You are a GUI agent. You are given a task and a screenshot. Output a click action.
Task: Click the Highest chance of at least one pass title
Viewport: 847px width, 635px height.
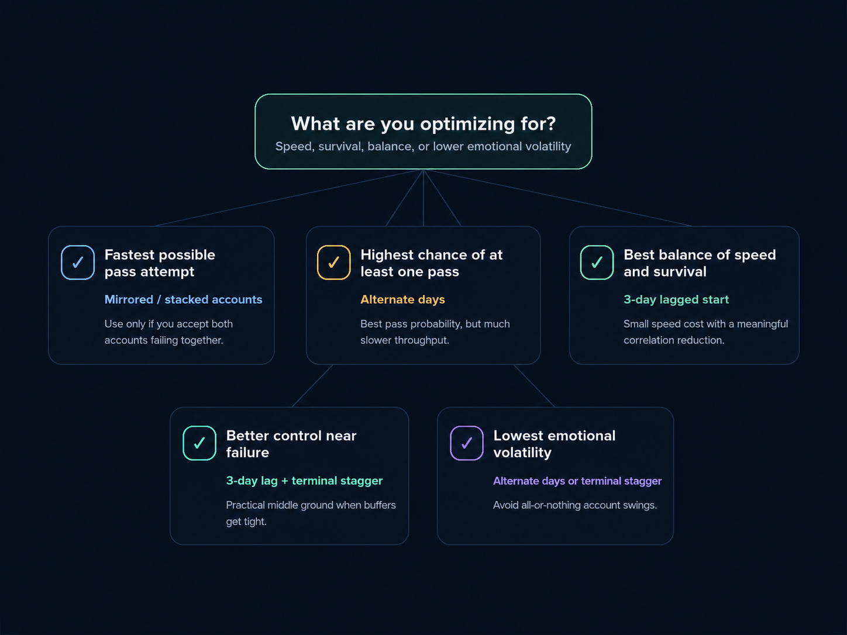(432, 263)
